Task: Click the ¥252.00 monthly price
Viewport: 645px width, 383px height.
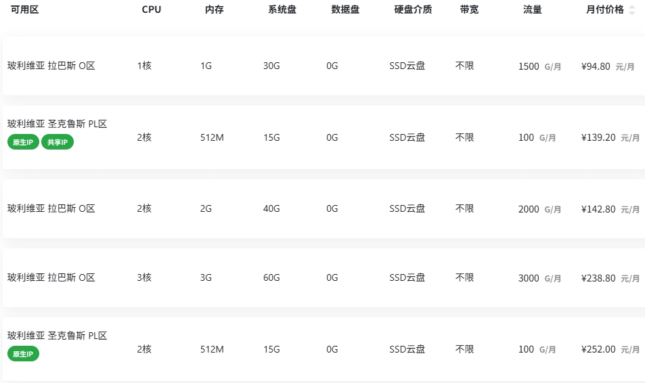Action: pos(598,349)
